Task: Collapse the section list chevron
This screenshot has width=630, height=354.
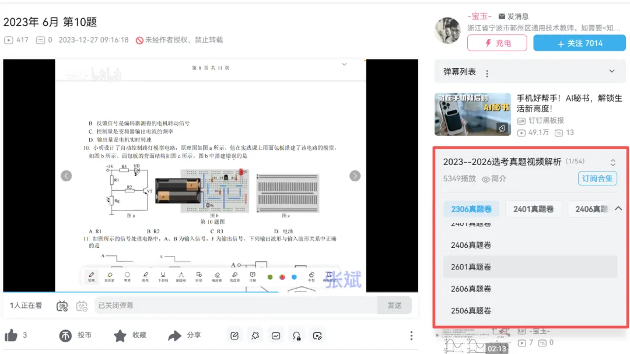Action: pos(618,209)
